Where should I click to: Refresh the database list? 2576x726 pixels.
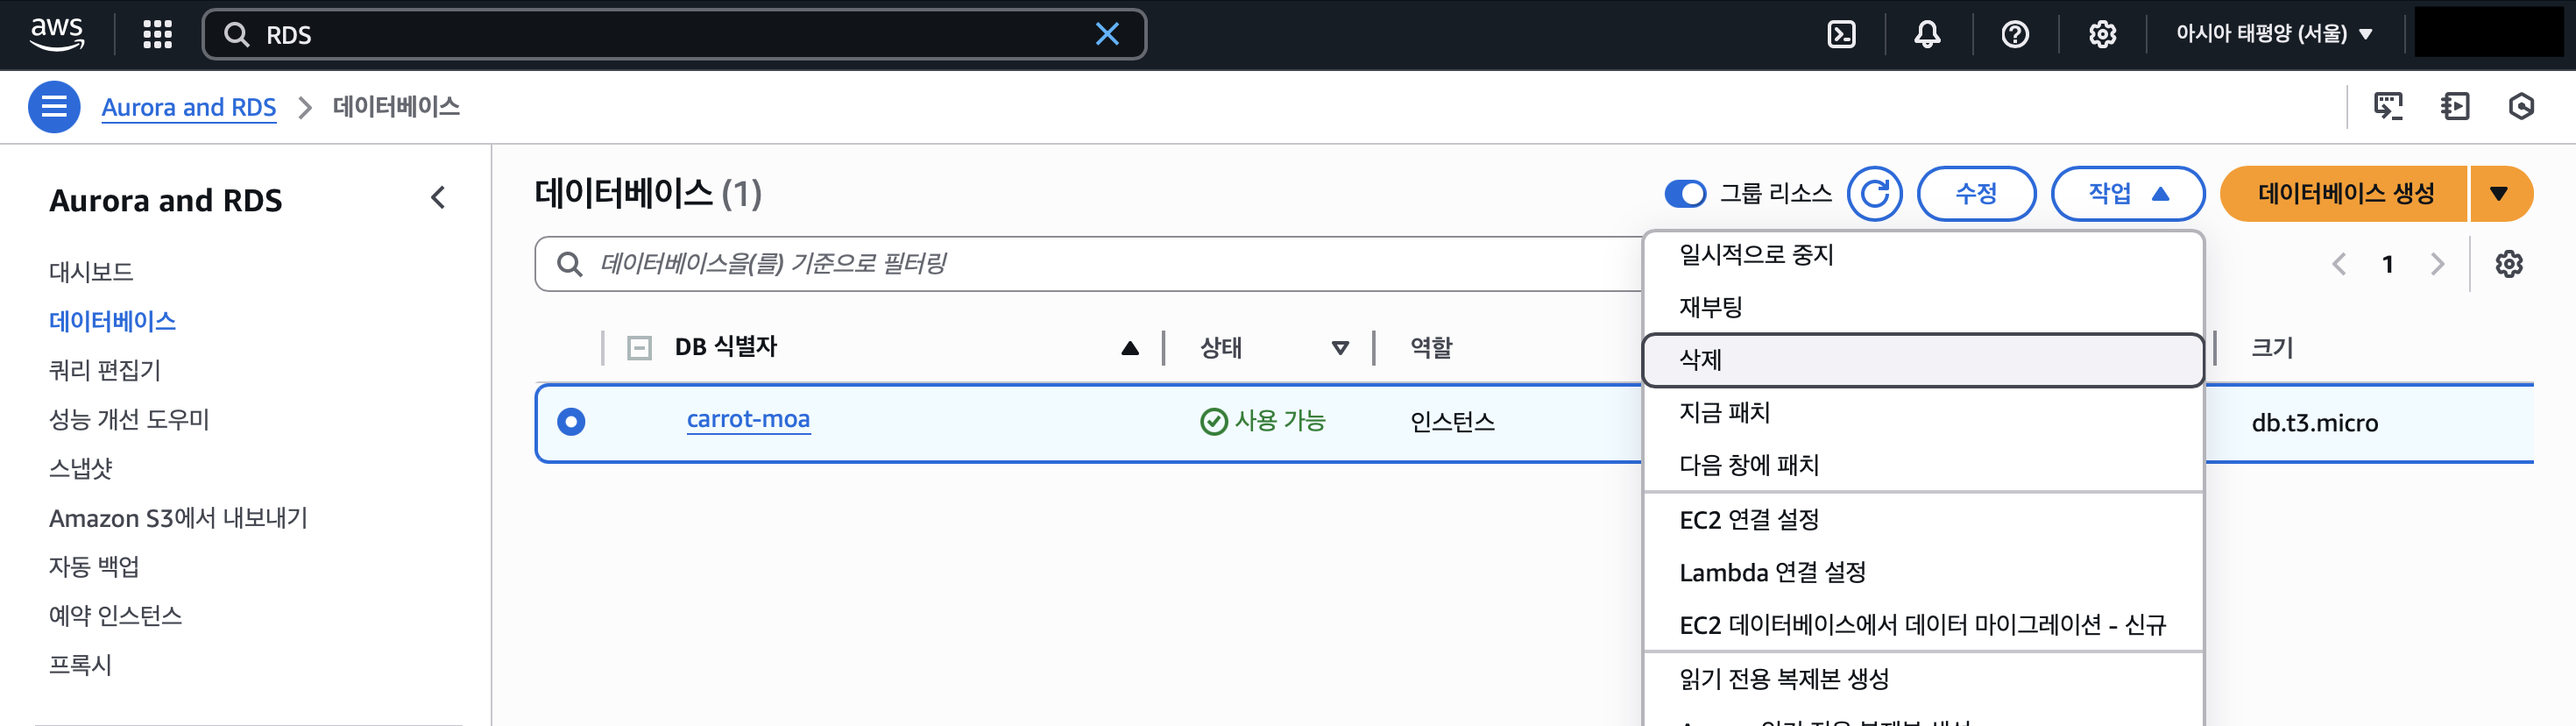click(x=1874, y=193)
